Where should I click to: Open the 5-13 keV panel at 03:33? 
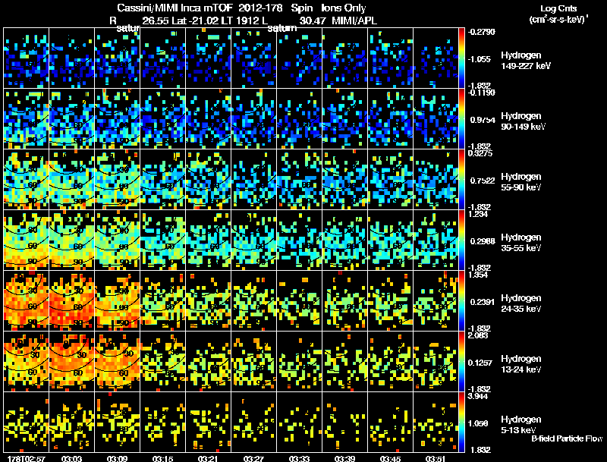tap(299, 422)
